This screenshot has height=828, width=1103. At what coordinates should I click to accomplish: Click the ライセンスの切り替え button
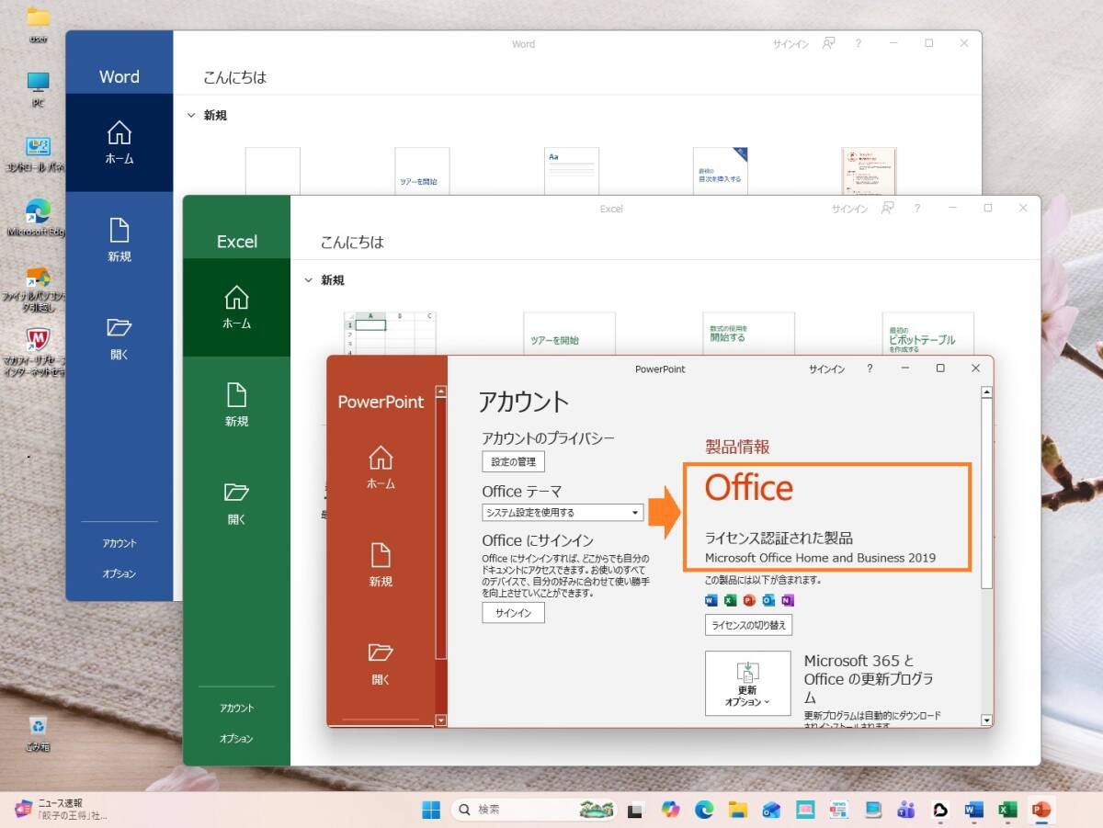point(748,625)
